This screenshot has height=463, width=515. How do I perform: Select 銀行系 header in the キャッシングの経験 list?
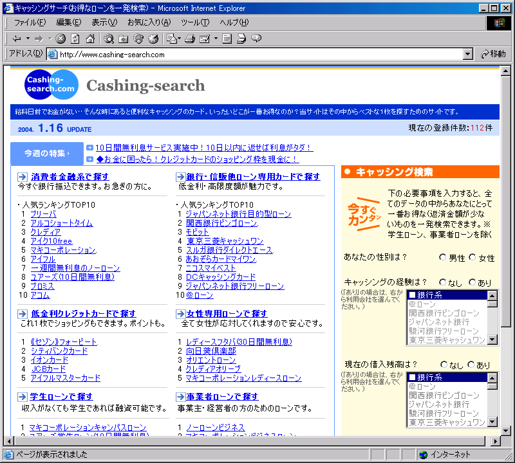pos(447,295)
